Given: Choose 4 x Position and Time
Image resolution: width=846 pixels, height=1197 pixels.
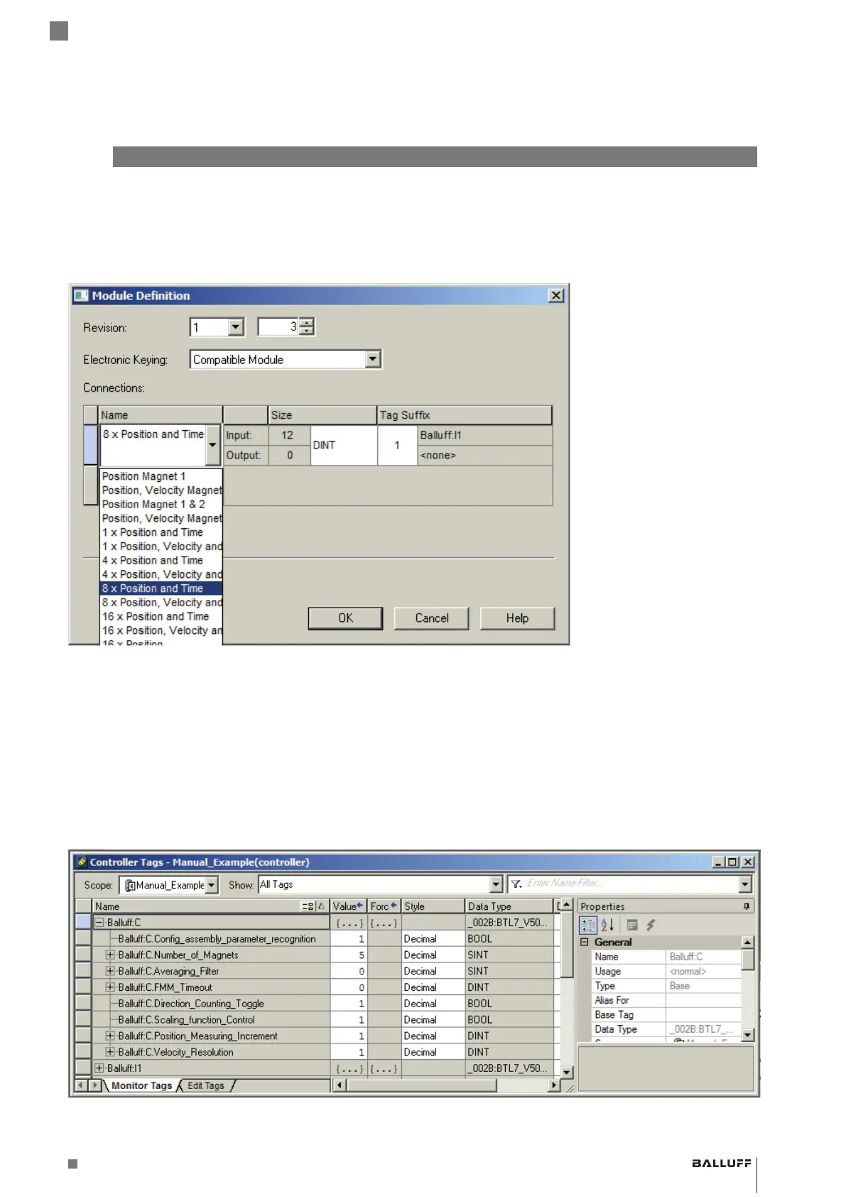Looking at the screenshot, I should click(x=161, y=560).
